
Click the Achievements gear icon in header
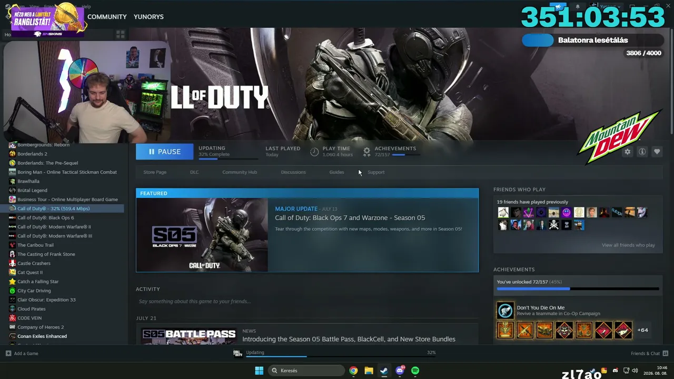pos(367,152)
